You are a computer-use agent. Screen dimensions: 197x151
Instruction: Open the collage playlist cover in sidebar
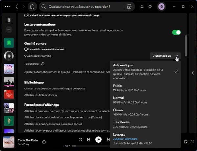pyautogui.click(x=9, y=108)
